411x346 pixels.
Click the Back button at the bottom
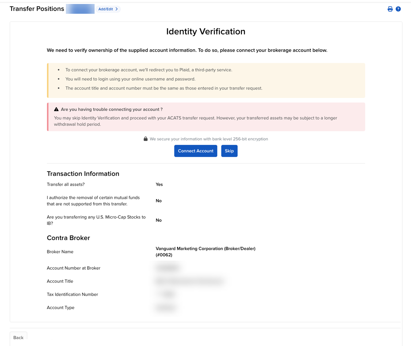tap(18, 338)
